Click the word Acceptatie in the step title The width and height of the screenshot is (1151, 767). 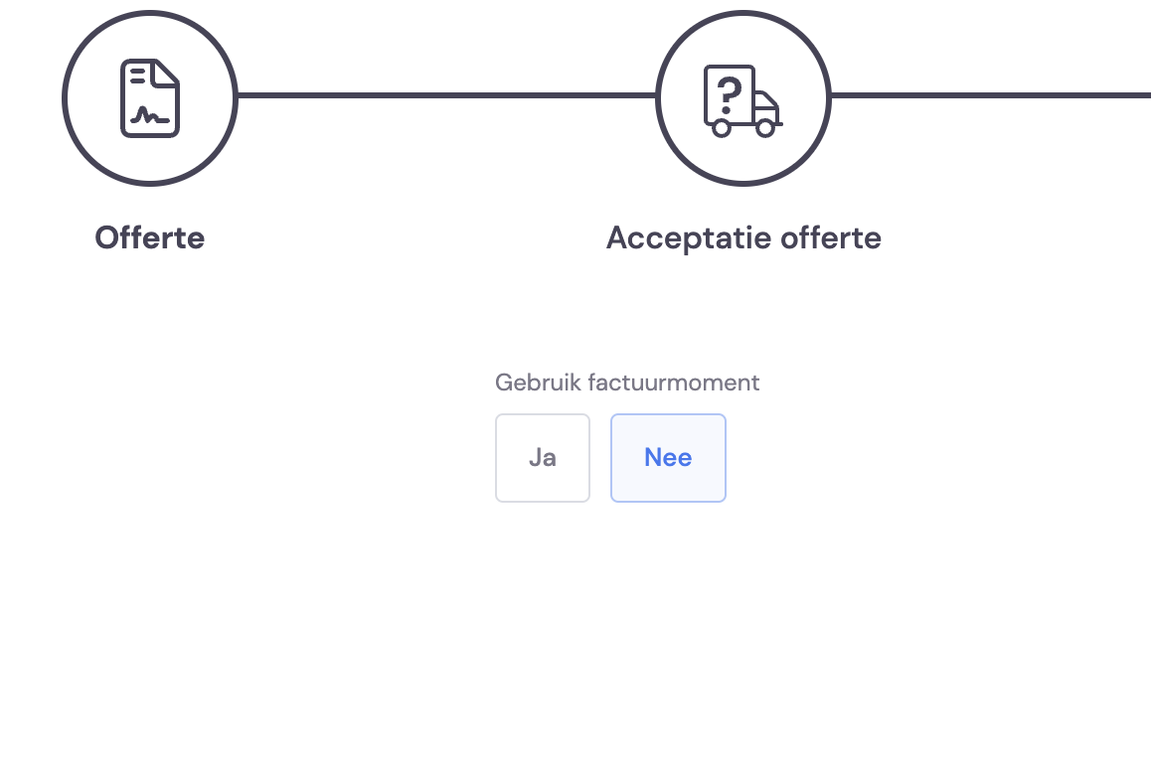click(x=689, y=237)
